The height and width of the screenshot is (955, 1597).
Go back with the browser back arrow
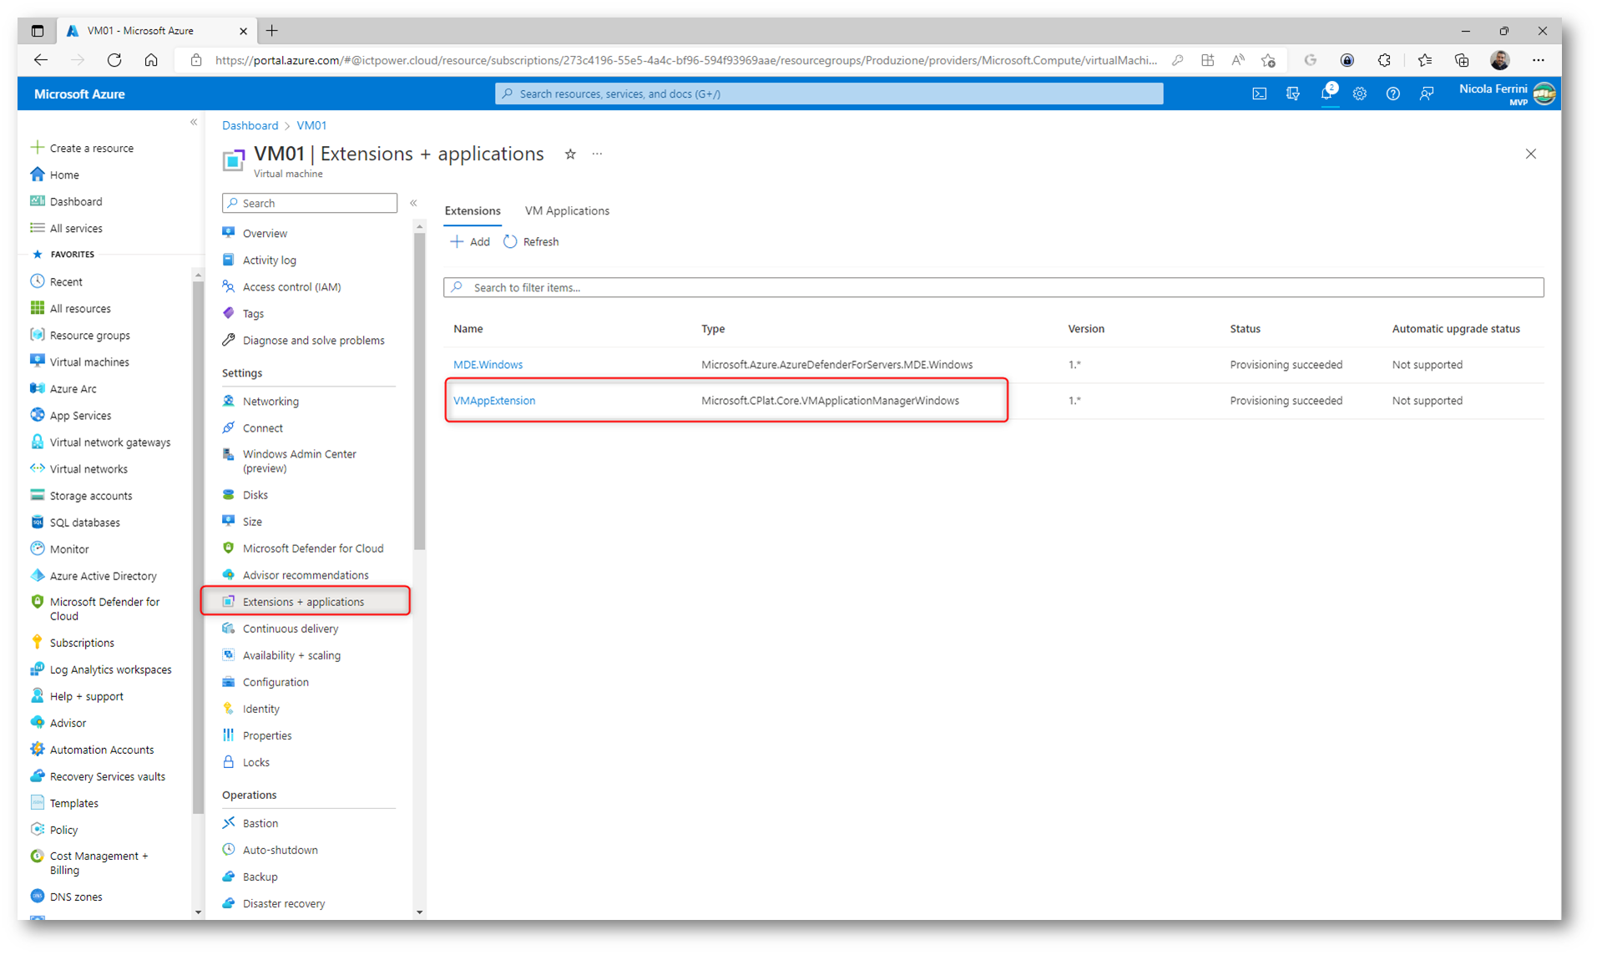coord(40,60)
